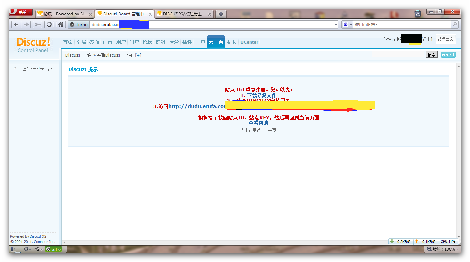Click the vertical scrollbar up arrow
The height and width of the screenshot is (262, 470).
pyautogui.click(x=459, y=66)
